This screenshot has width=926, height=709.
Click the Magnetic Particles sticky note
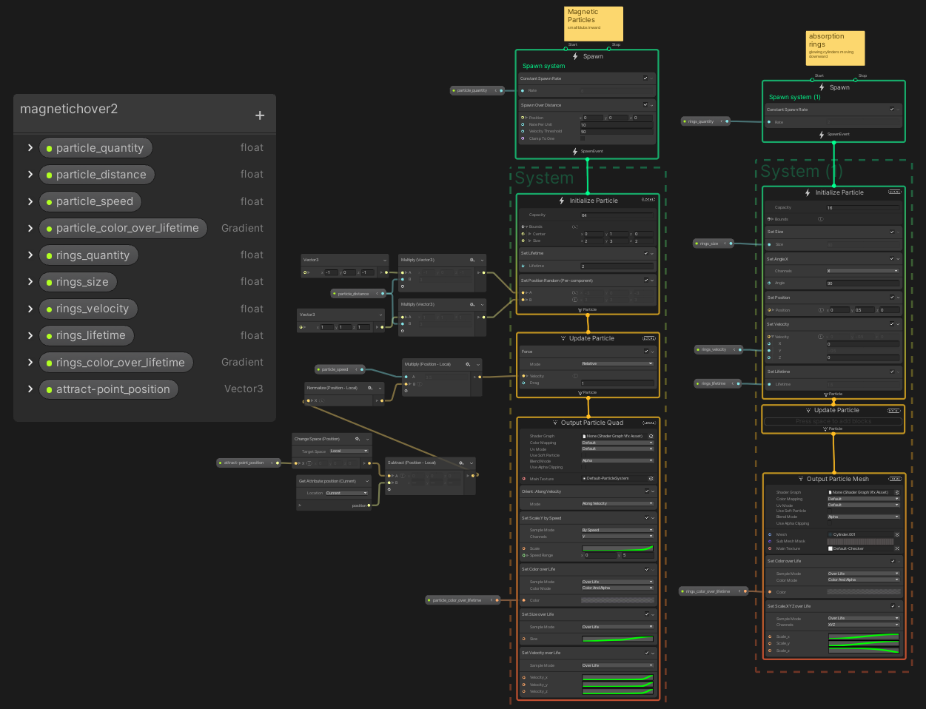tap(594, 24)
